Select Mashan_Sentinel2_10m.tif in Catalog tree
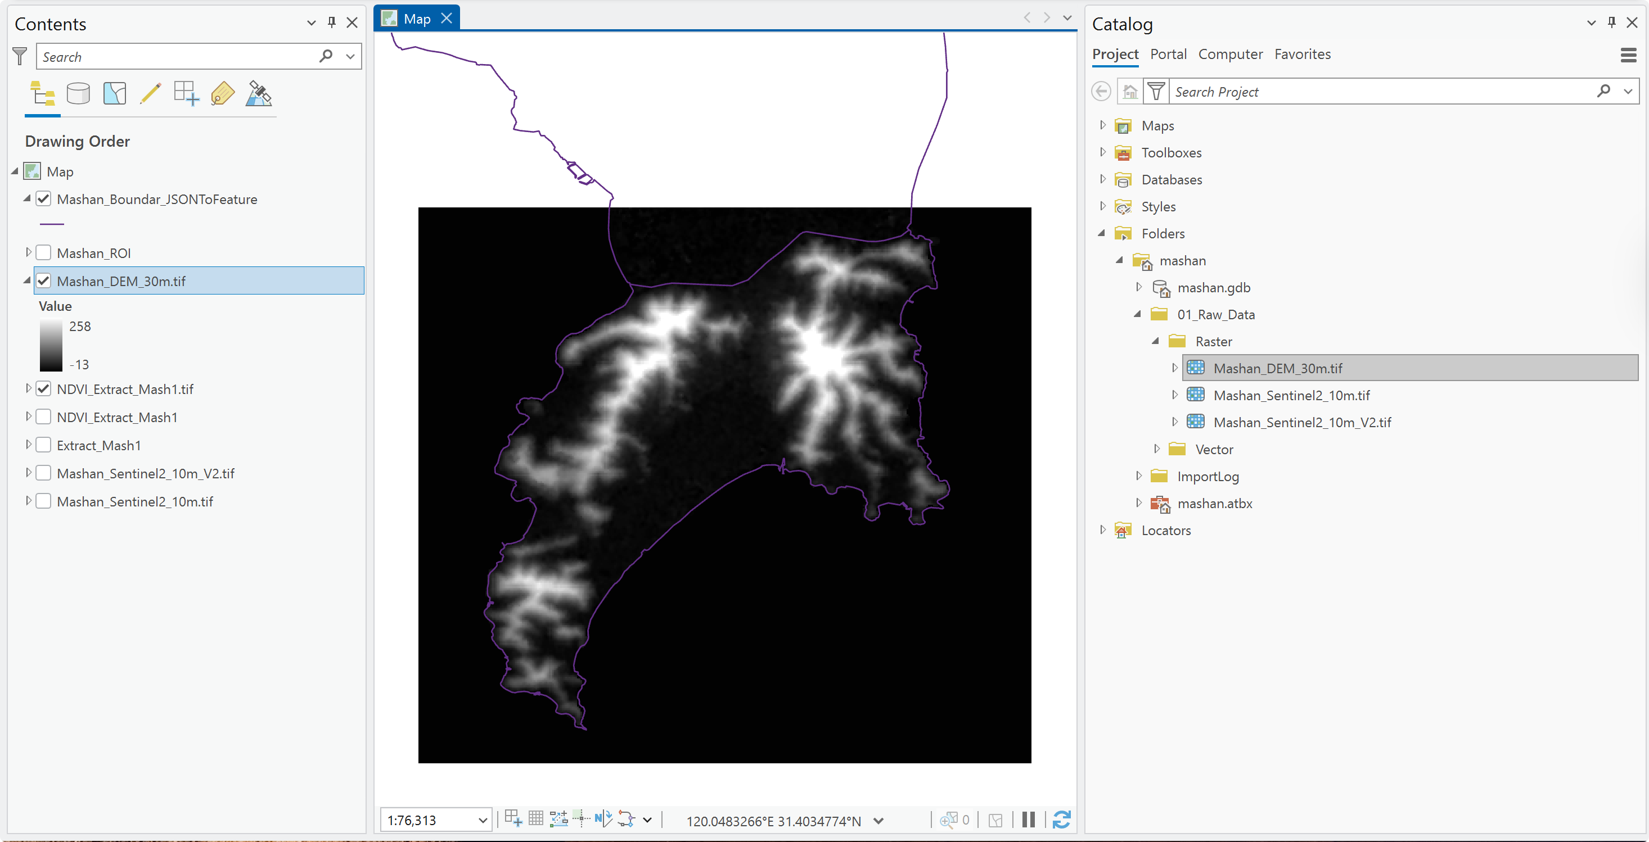1649x842 pixels. (1291, 395)
